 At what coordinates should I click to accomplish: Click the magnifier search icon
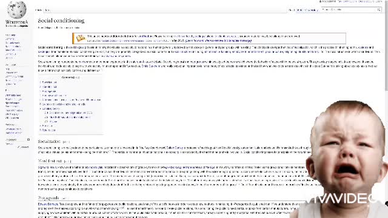coord(378,10)
